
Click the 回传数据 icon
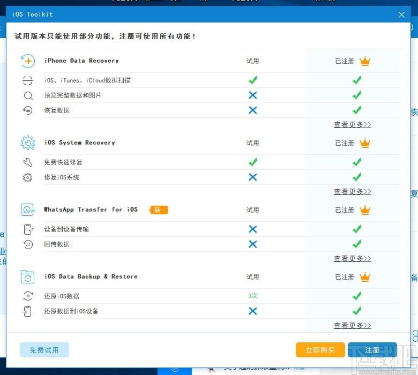pos(28,244)
